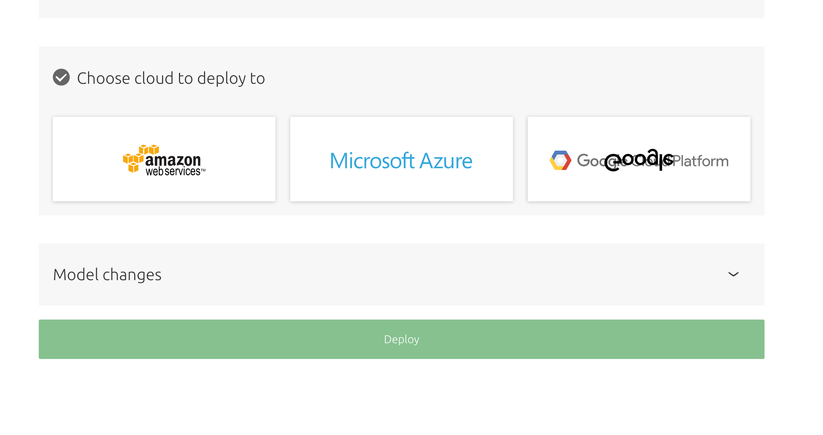The image size is (823, 435).
Task: Select the Amazon Web Services cloud card
Action: coord(164,159)
